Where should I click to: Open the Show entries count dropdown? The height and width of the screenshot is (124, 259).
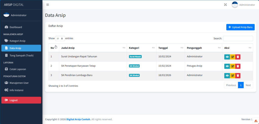[x=60, y=39]
